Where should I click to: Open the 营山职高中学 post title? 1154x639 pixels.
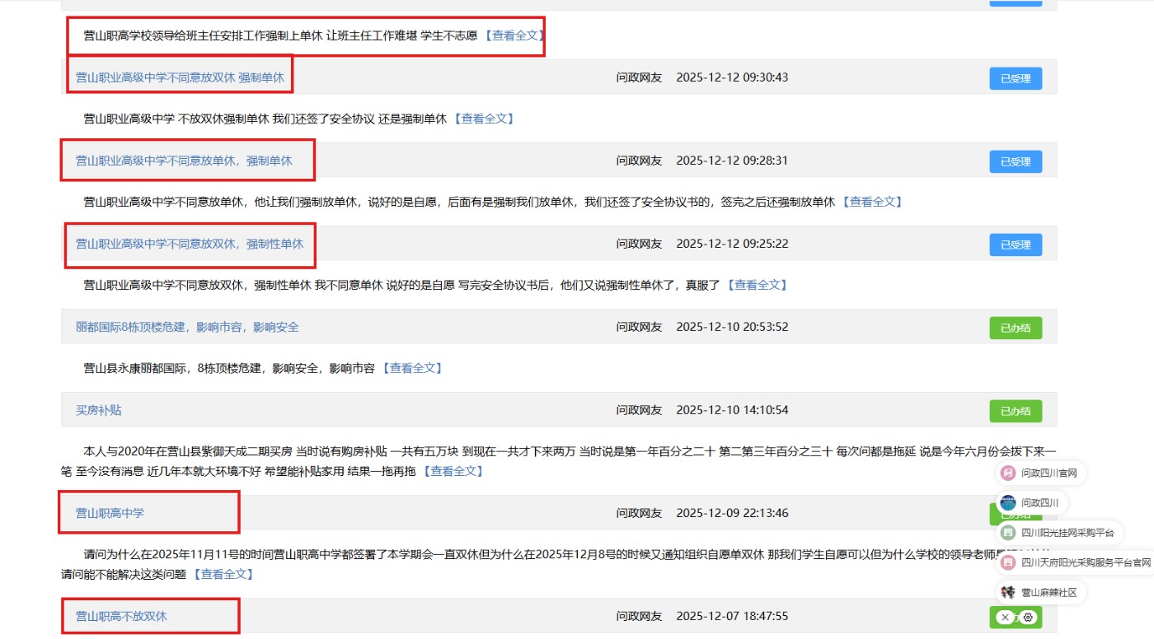[110, 513]
